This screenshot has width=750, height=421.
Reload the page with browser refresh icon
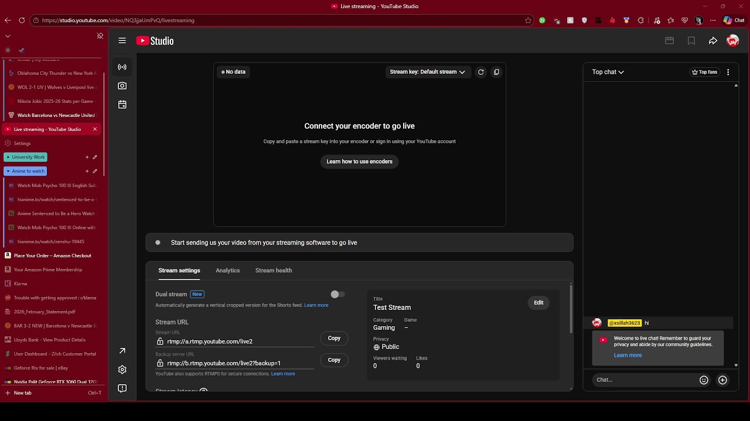22,20
